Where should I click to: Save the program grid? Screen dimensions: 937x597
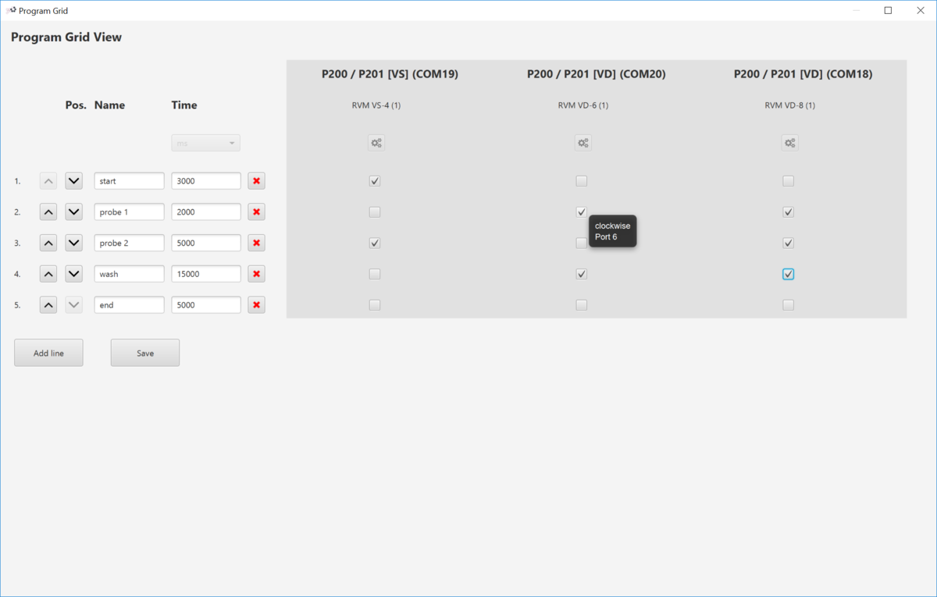point(145,353)
